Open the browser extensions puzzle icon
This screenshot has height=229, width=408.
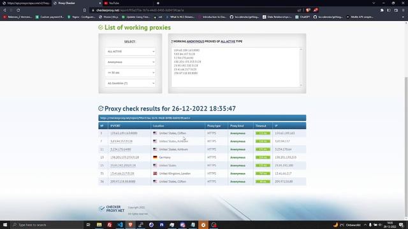tap(382, 10)
